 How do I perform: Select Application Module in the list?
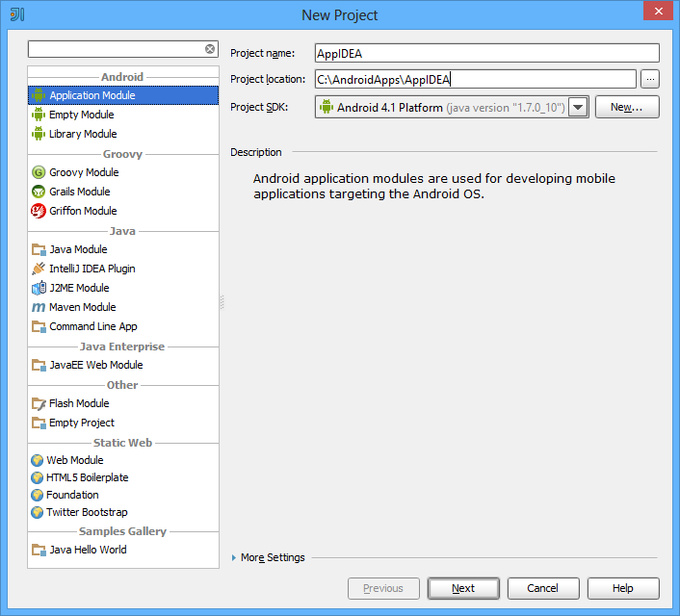click(123, 95)
